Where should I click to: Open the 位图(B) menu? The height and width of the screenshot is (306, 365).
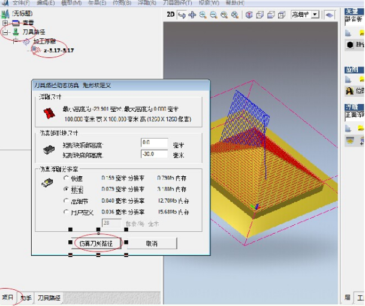[122, 3]
